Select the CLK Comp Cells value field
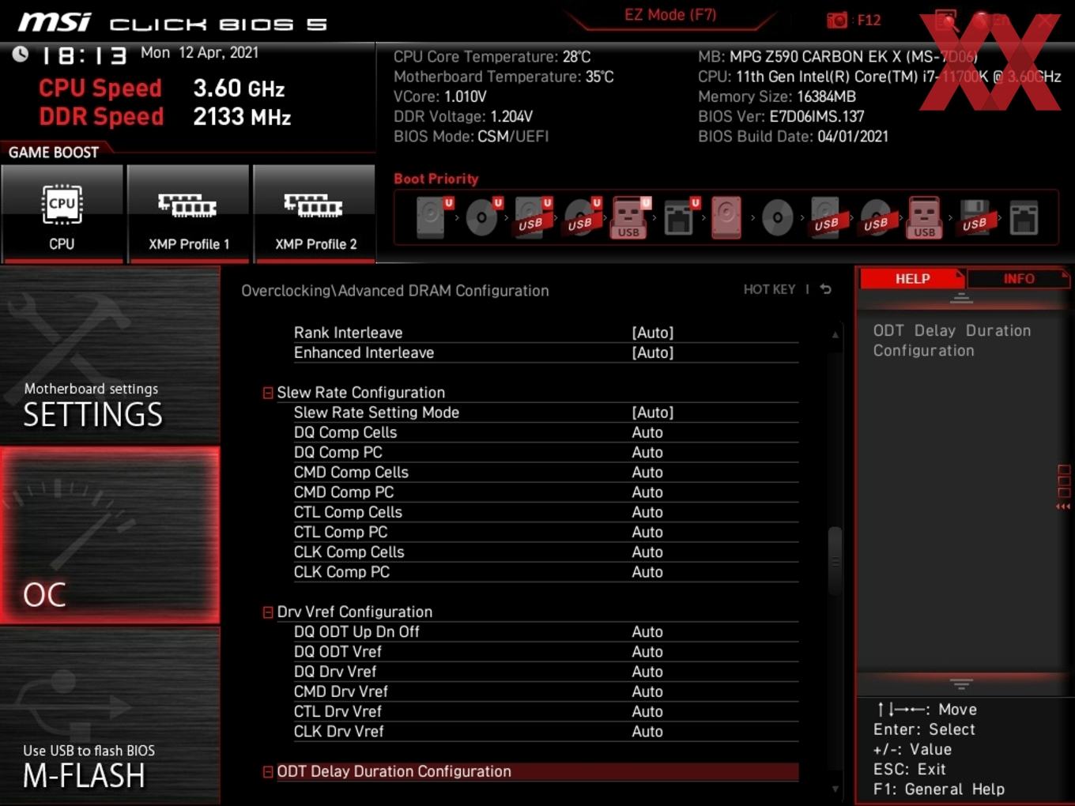 coord(647,552)
